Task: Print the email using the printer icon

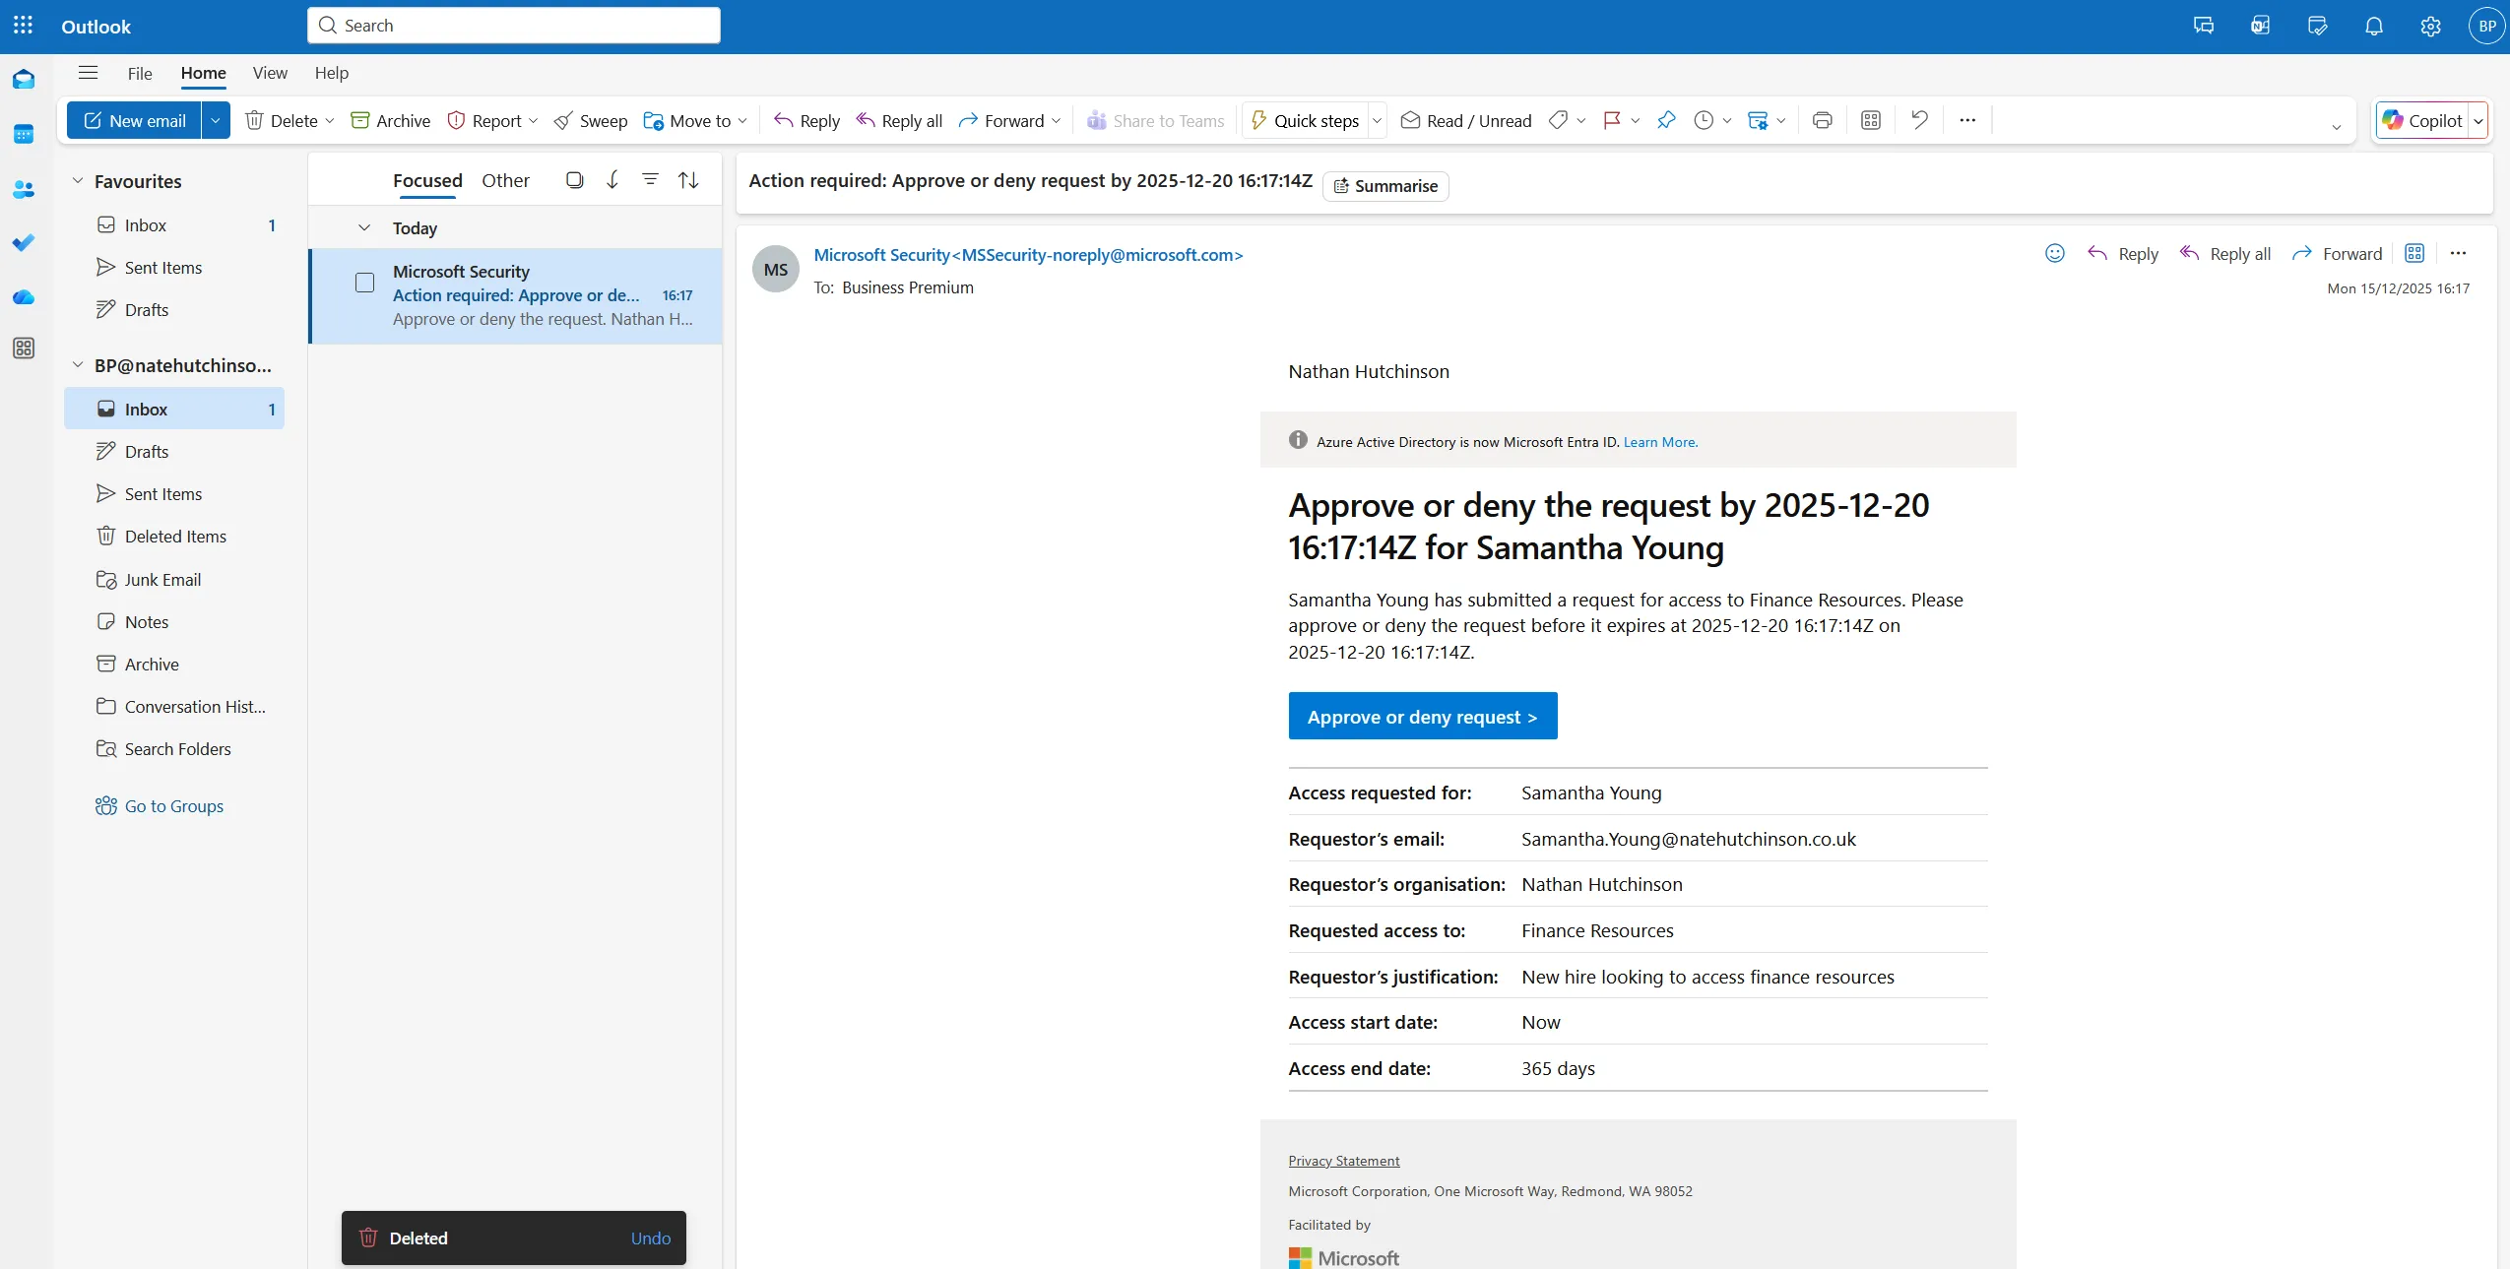Action: coord(1823,120)
